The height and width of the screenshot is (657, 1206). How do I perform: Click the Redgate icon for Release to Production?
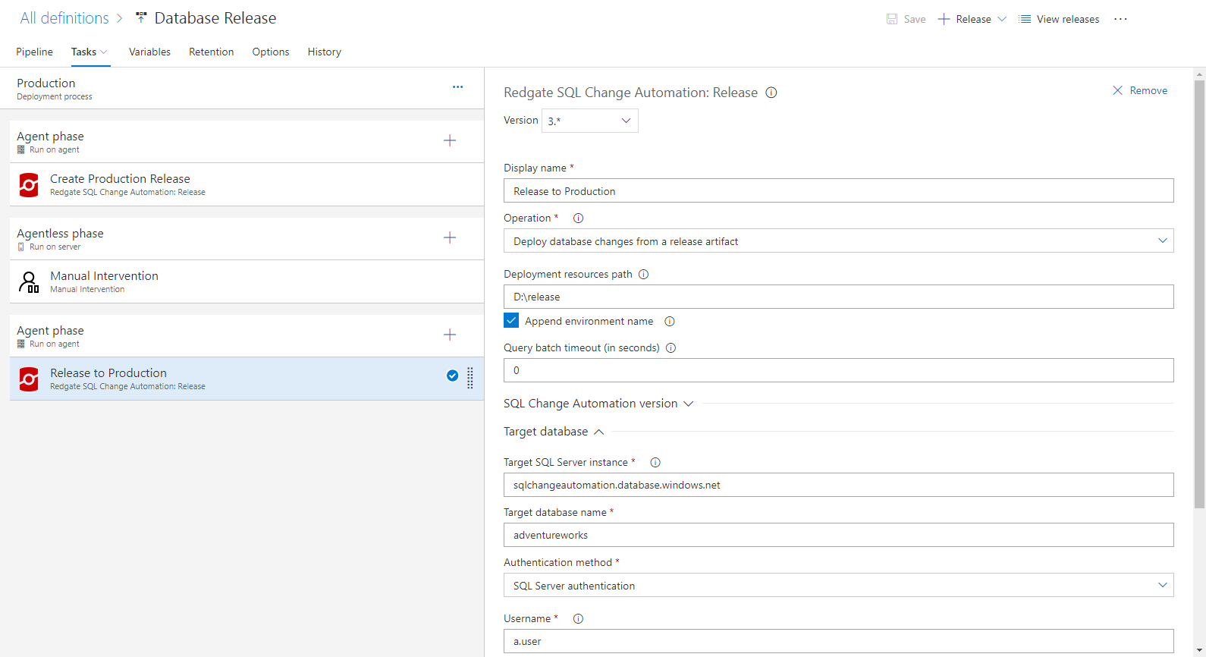coord(29,379)
